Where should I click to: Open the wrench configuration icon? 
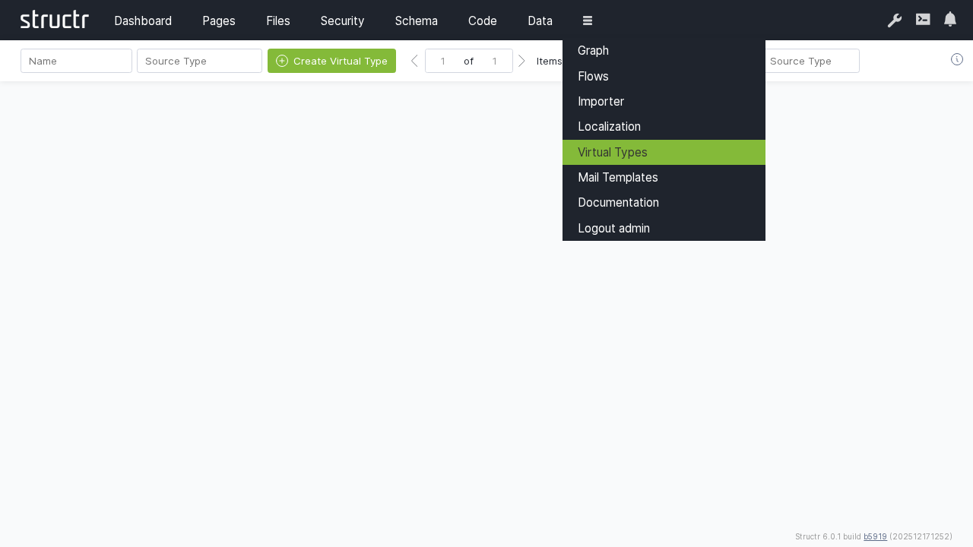click(x=895, y=21)
